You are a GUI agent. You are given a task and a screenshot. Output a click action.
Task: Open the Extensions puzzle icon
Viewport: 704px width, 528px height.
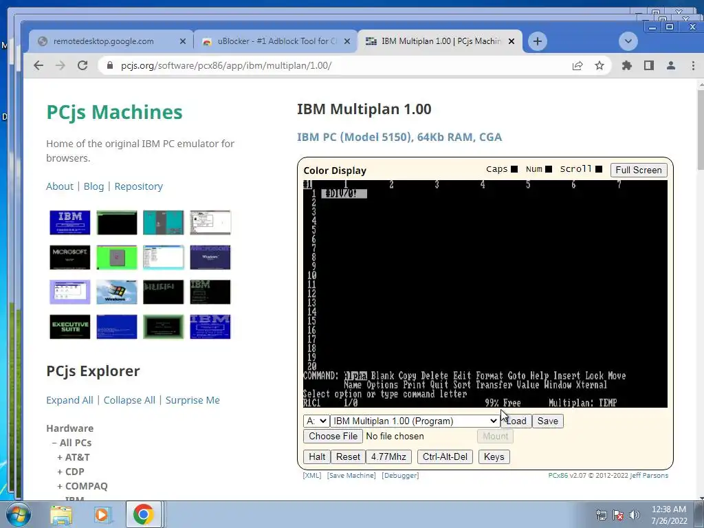click(x=627, y=65)
